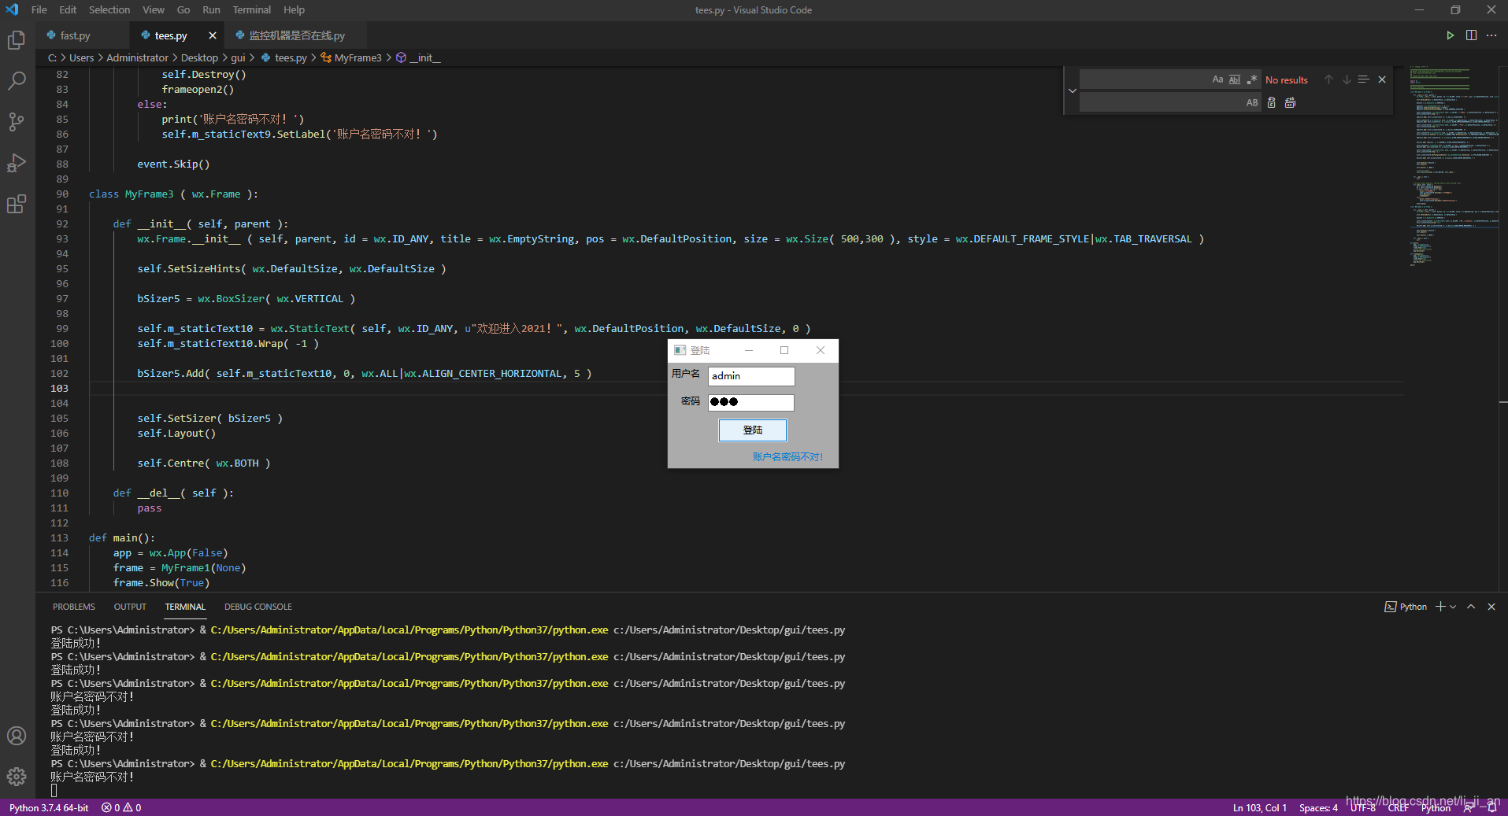This screenshot has height=816, width=1508.
Task: Open the Search view in activity bar
Action: [x=17, y=81]
